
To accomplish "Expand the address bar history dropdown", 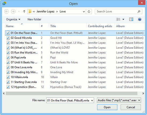I will [84, 12].
